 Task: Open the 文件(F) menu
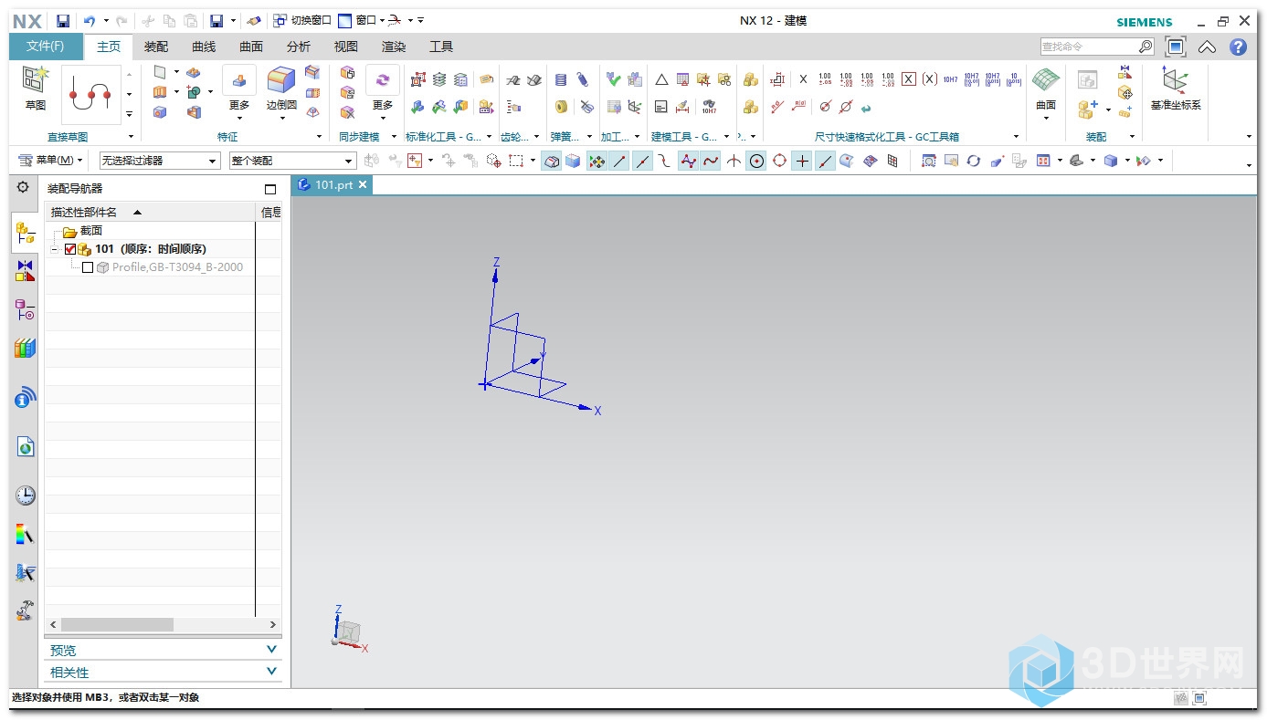[x=46, y=47]
